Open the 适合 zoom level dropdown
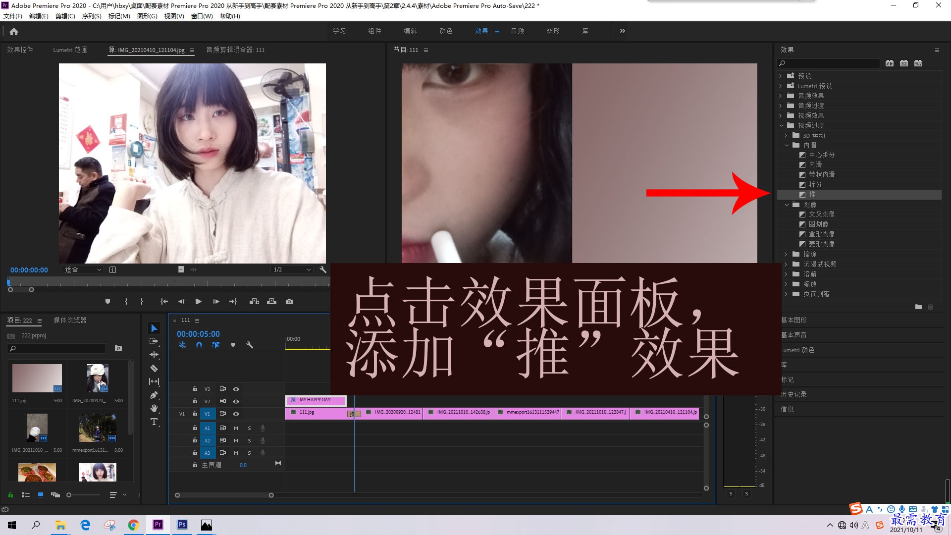This screenshot has width=951, height=535. (83, 269)
